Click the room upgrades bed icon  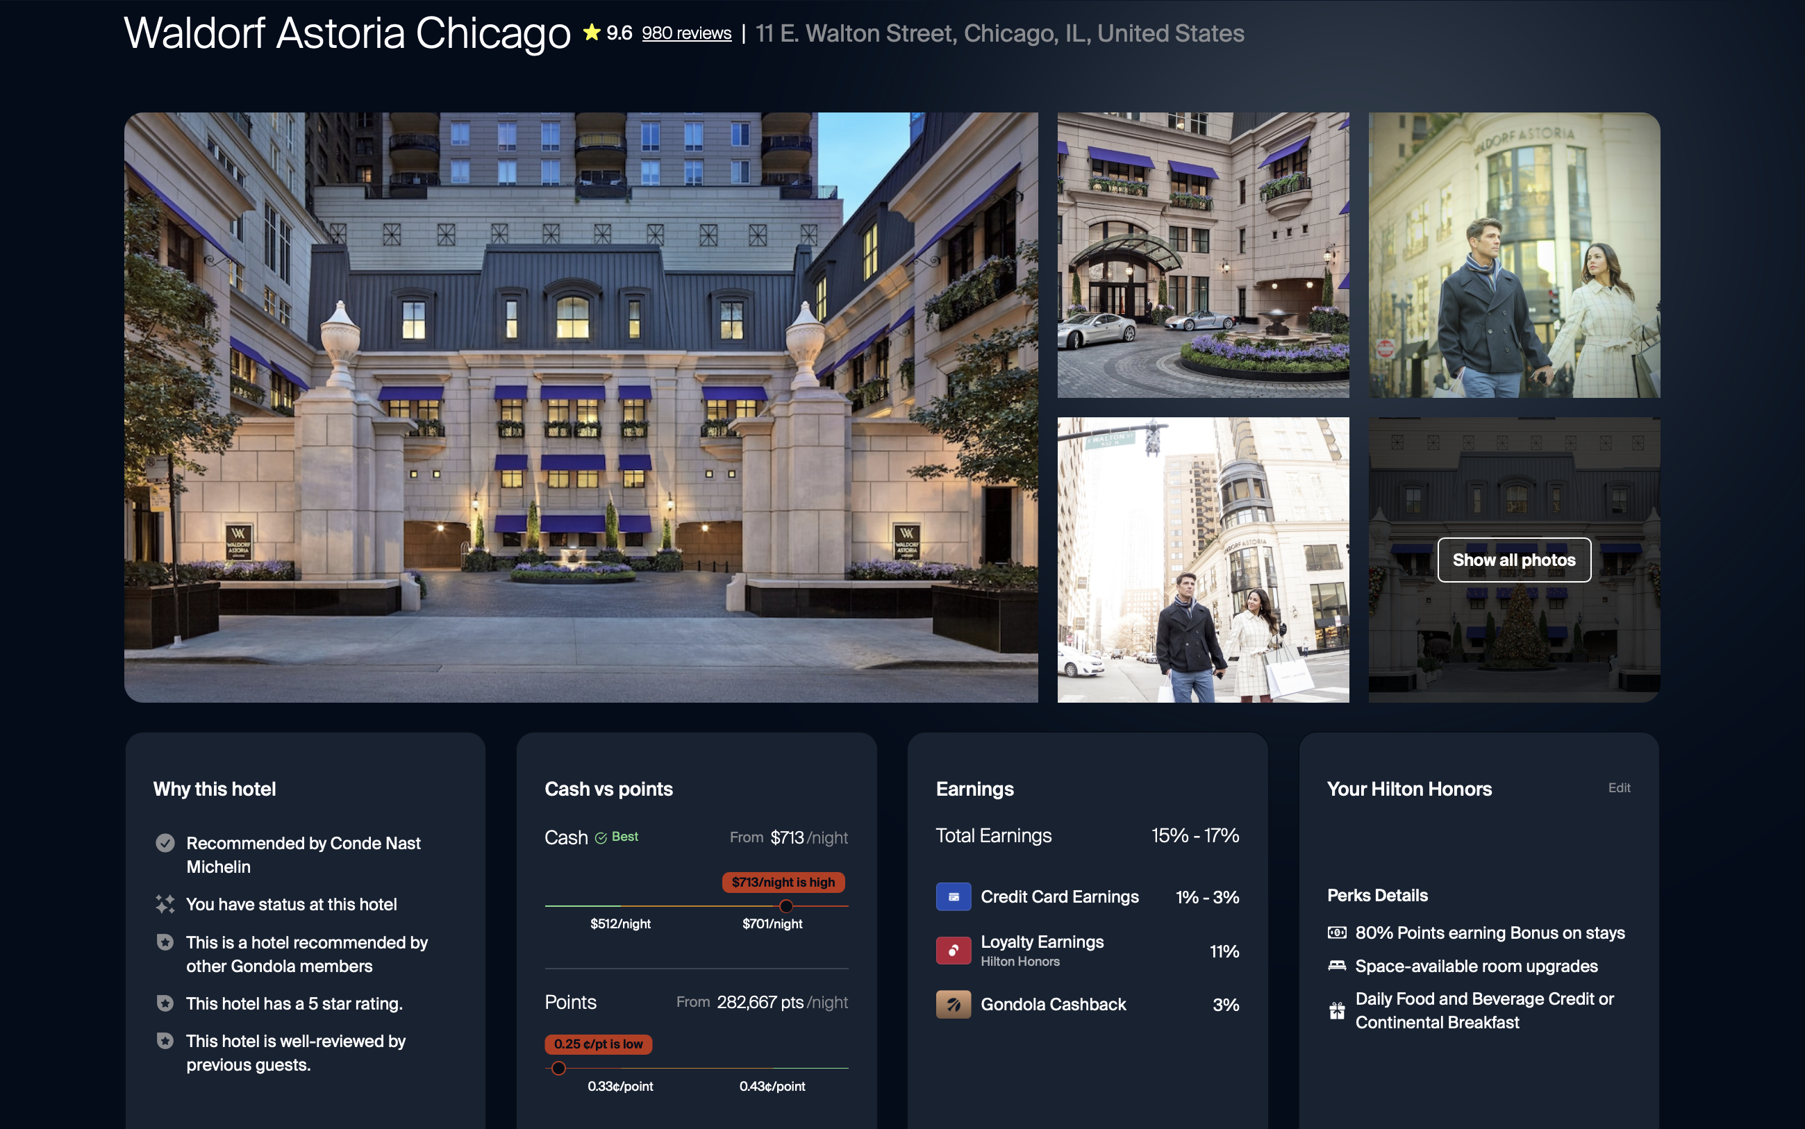pyautogui.click(x=1337, y=965)
